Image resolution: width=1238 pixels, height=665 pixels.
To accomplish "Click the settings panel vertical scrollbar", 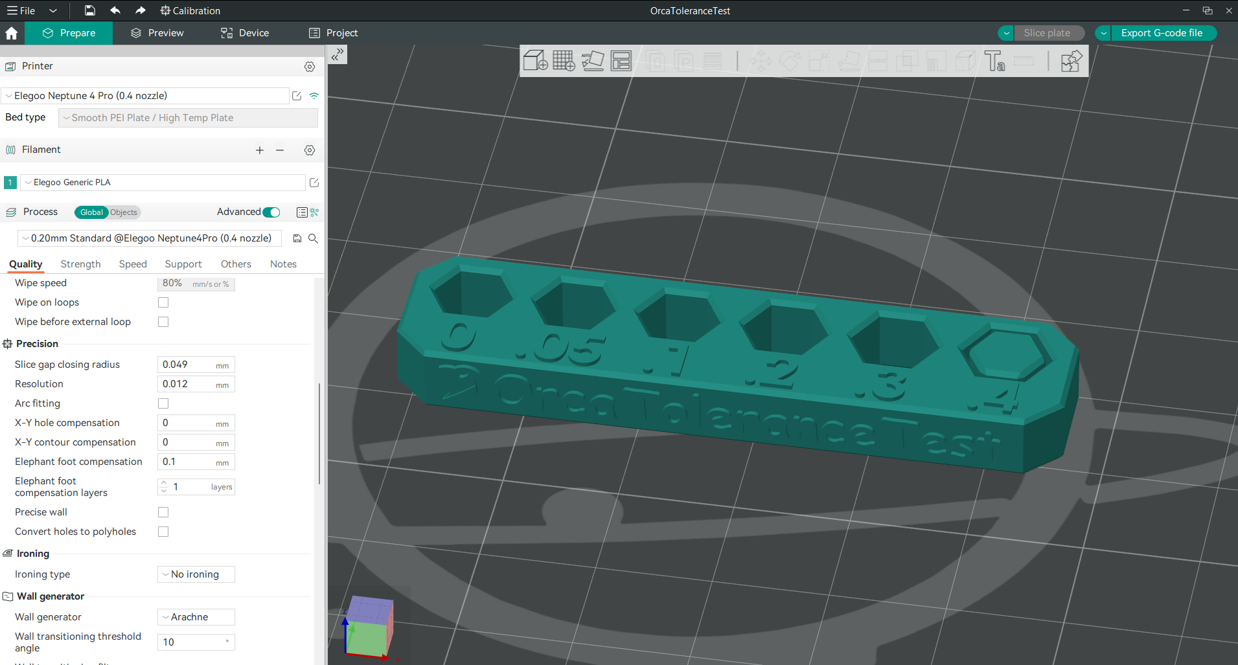I will click(319, 434).
